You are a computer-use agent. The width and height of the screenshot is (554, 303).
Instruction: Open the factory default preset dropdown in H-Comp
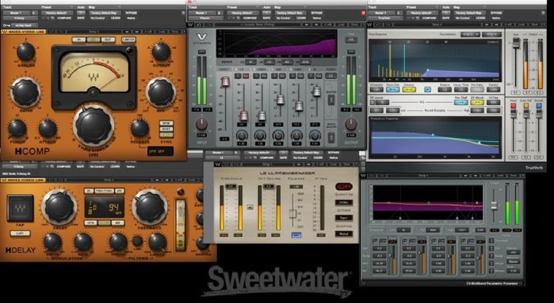(x=57, y=13)
